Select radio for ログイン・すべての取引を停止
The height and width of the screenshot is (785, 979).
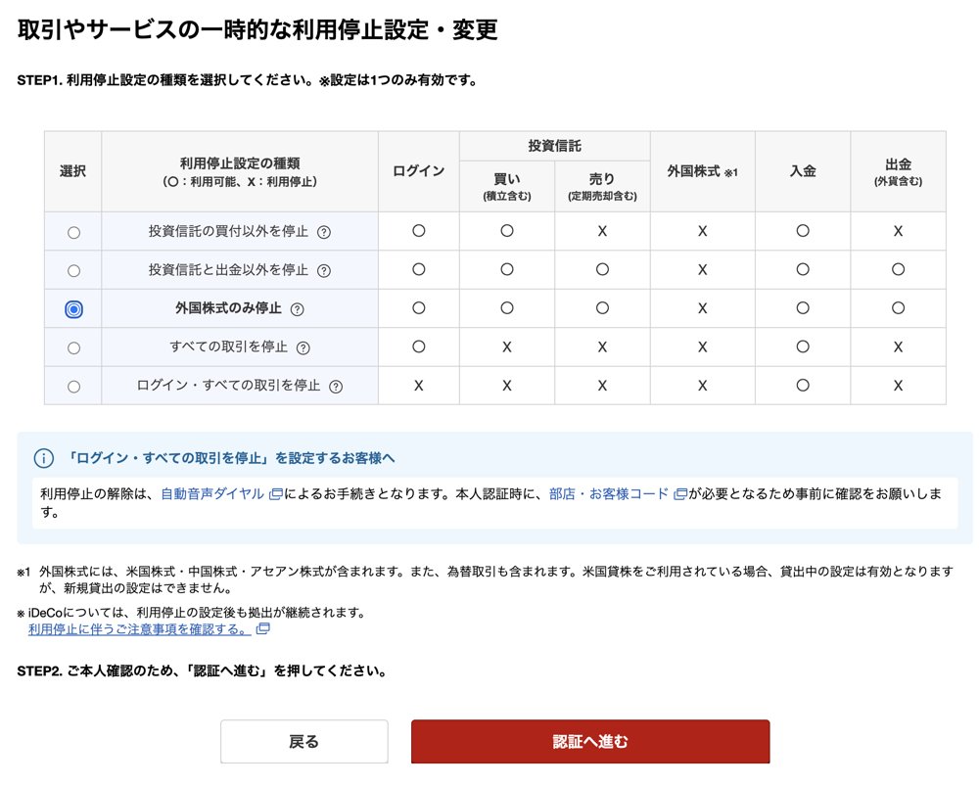coord(73,387)
